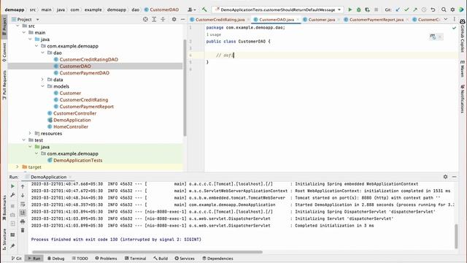Pin the Run tab with the pin icon
The image size is (467, 263).
click(x=12, y=246)
